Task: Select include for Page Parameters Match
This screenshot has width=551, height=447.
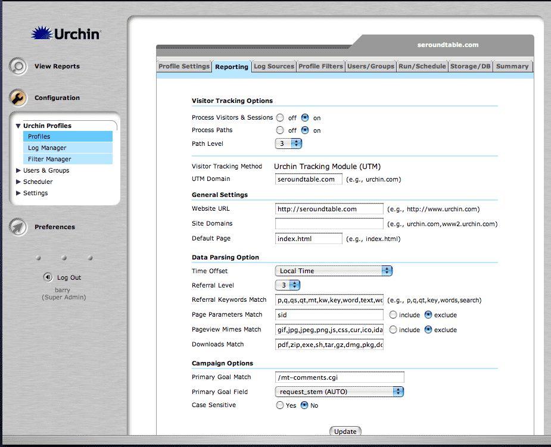Action: 393,315
